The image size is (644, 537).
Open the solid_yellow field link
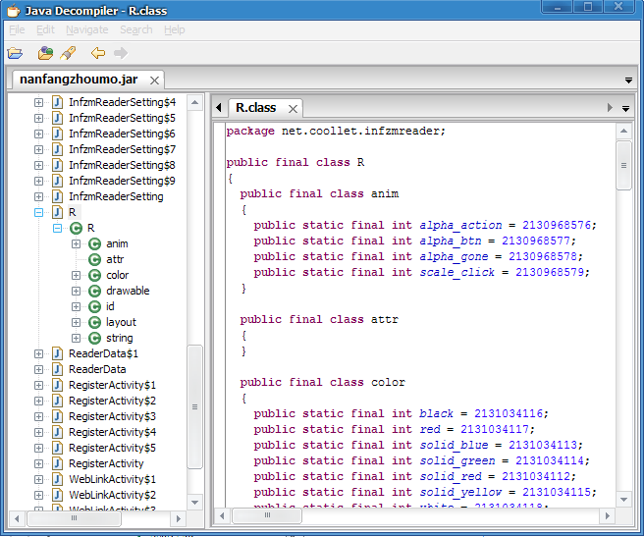[x=460, y=492]
